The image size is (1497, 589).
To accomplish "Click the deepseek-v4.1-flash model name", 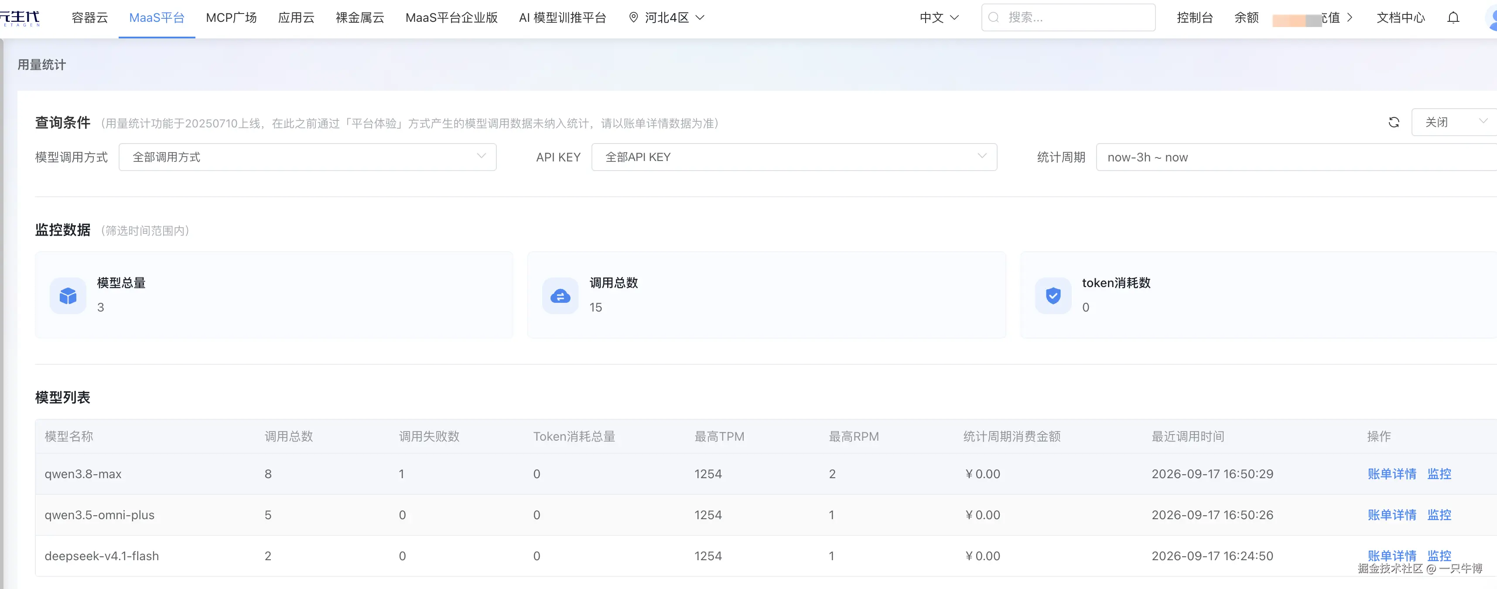I will tap(102, 556).
